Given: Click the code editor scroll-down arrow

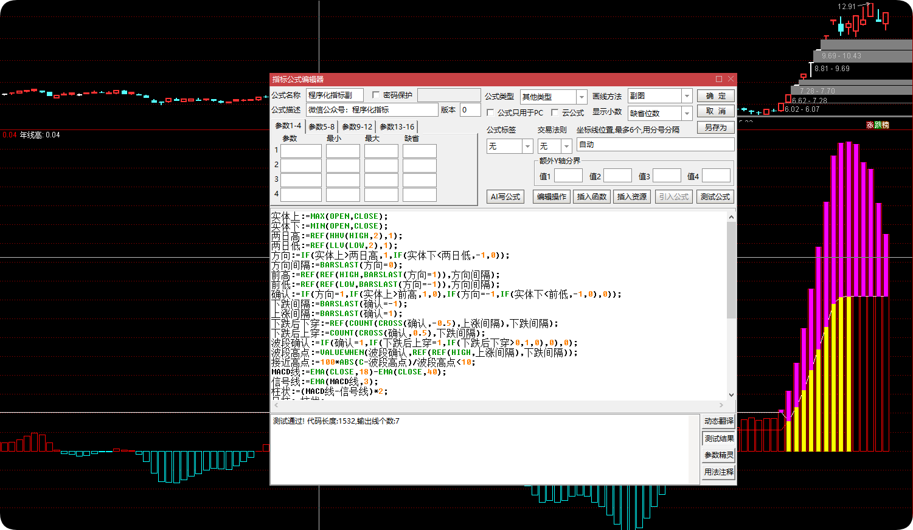Looking at the screenshot, I should (731, 394).
